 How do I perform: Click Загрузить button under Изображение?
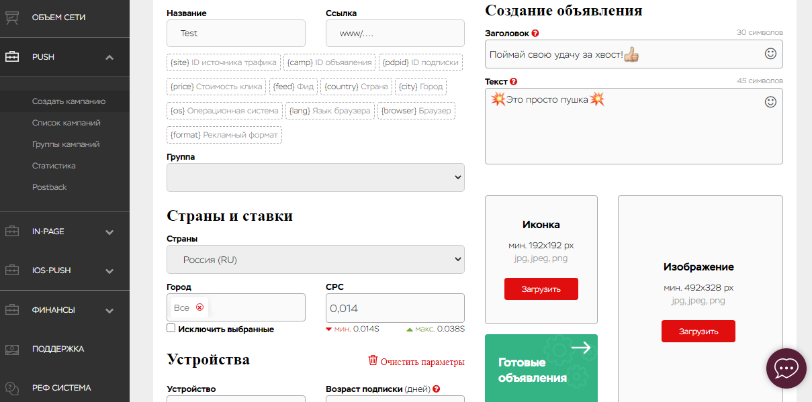tap(698, 331)
